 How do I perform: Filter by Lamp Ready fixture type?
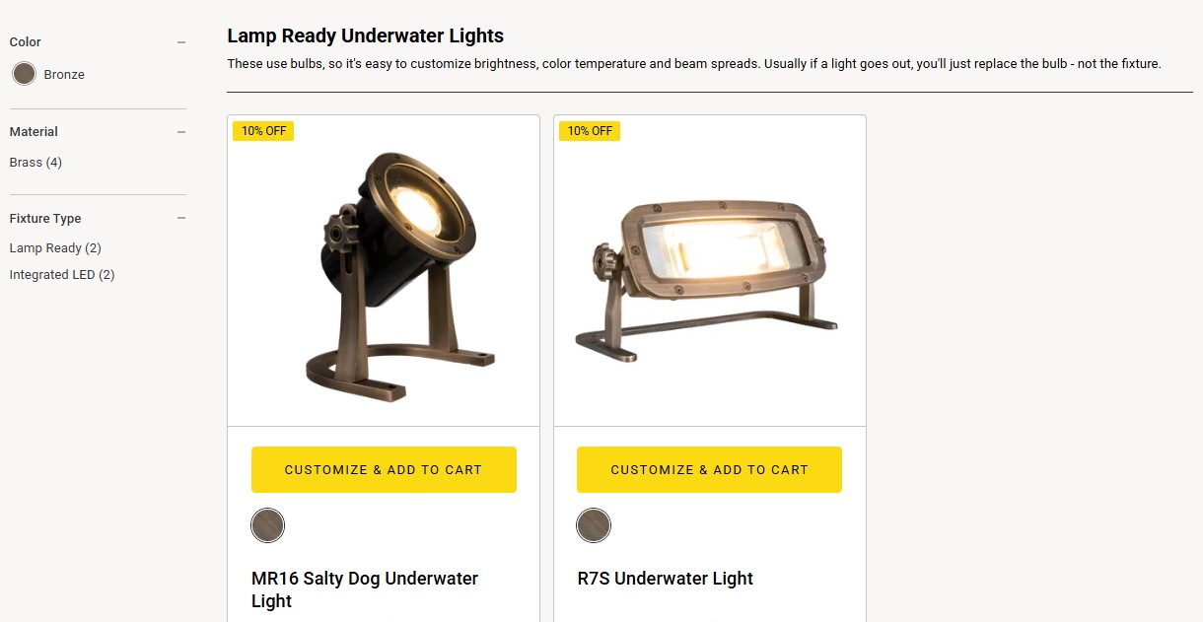tap(55, 248)
